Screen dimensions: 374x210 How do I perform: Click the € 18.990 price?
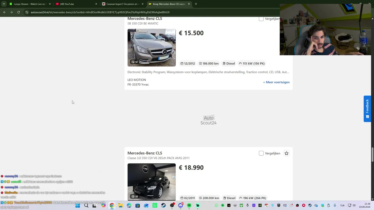coord(191,168)
